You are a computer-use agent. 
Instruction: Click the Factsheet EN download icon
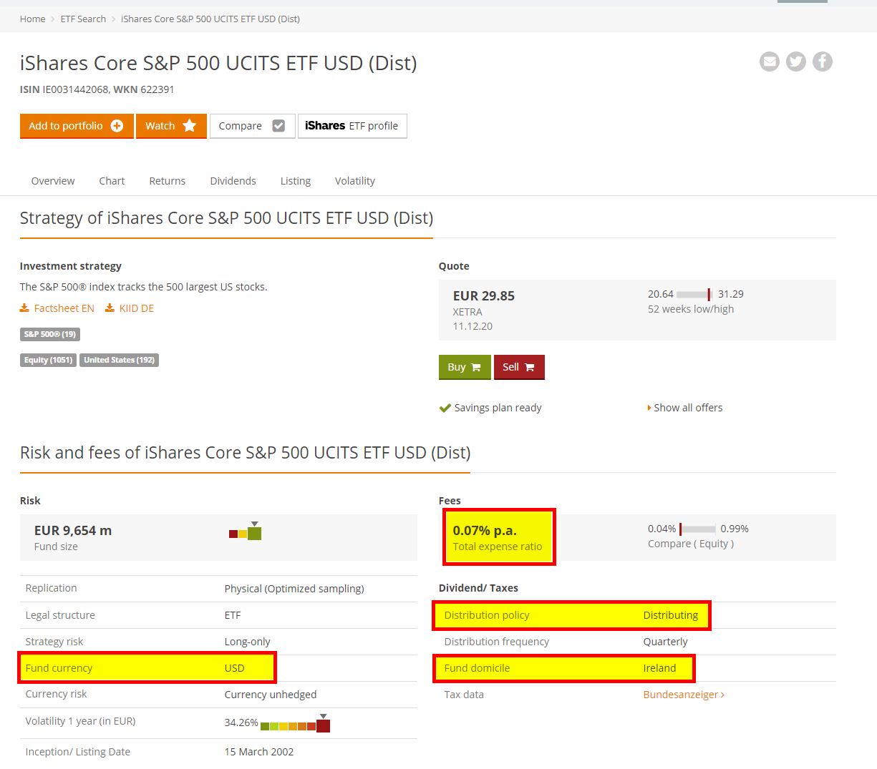[24, 308]
